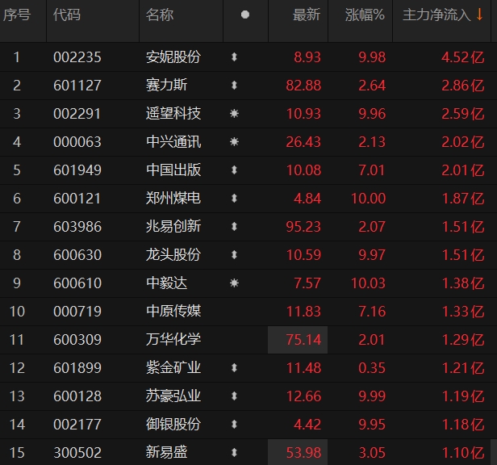Click the star-burst icon next to 遥望科技

coord(234,114)
